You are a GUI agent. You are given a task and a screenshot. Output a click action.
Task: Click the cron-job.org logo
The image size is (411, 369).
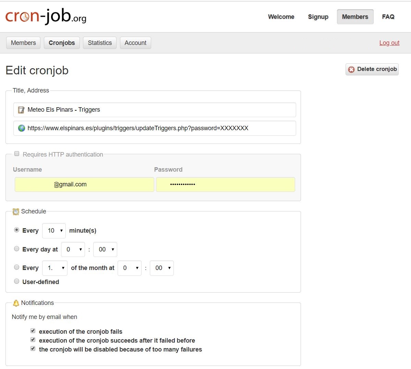pos(46,16)
